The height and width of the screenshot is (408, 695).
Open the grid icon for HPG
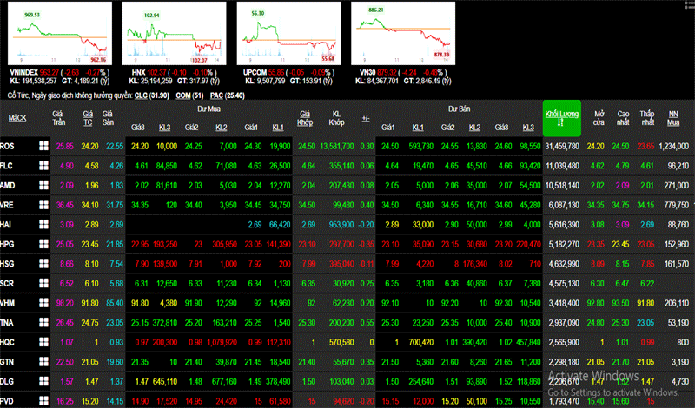[x=43, y=244]
